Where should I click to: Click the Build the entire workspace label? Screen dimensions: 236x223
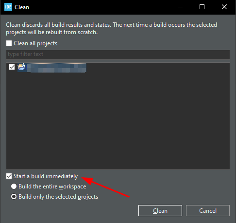pyautogui.click(x=52, y=186)
